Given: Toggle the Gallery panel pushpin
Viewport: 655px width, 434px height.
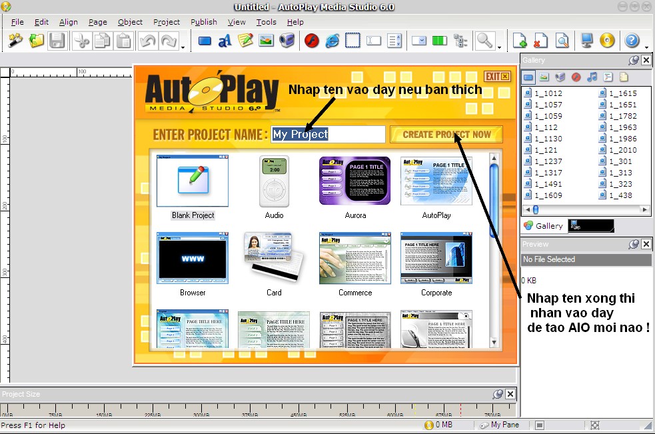Looking at the screenshot, I should [x=633, y=60].
